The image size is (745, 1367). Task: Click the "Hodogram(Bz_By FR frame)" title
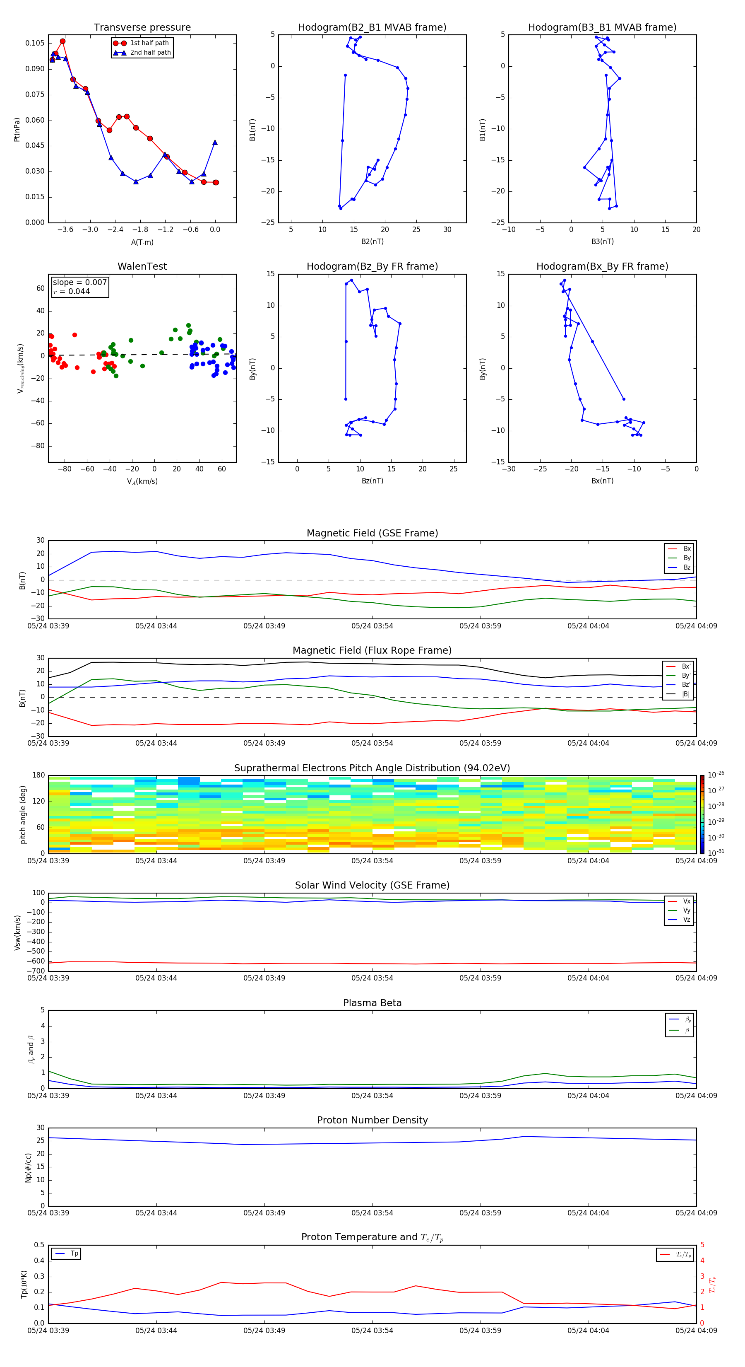372,266
